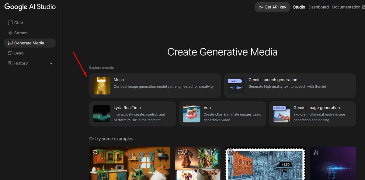Click the external link icon beside Documentation
This screenshot has height=180, width=365.
[x=364, y=7]
